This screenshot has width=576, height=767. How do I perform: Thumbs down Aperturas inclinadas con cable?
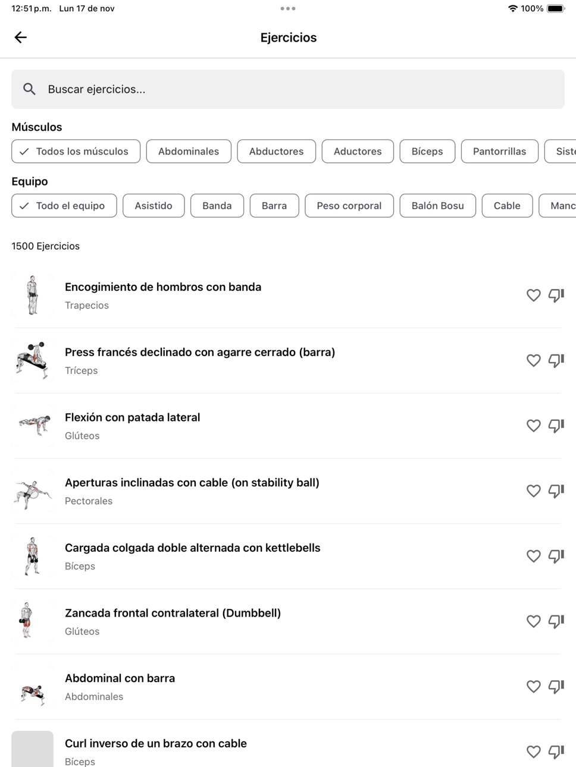coord(556,491)
